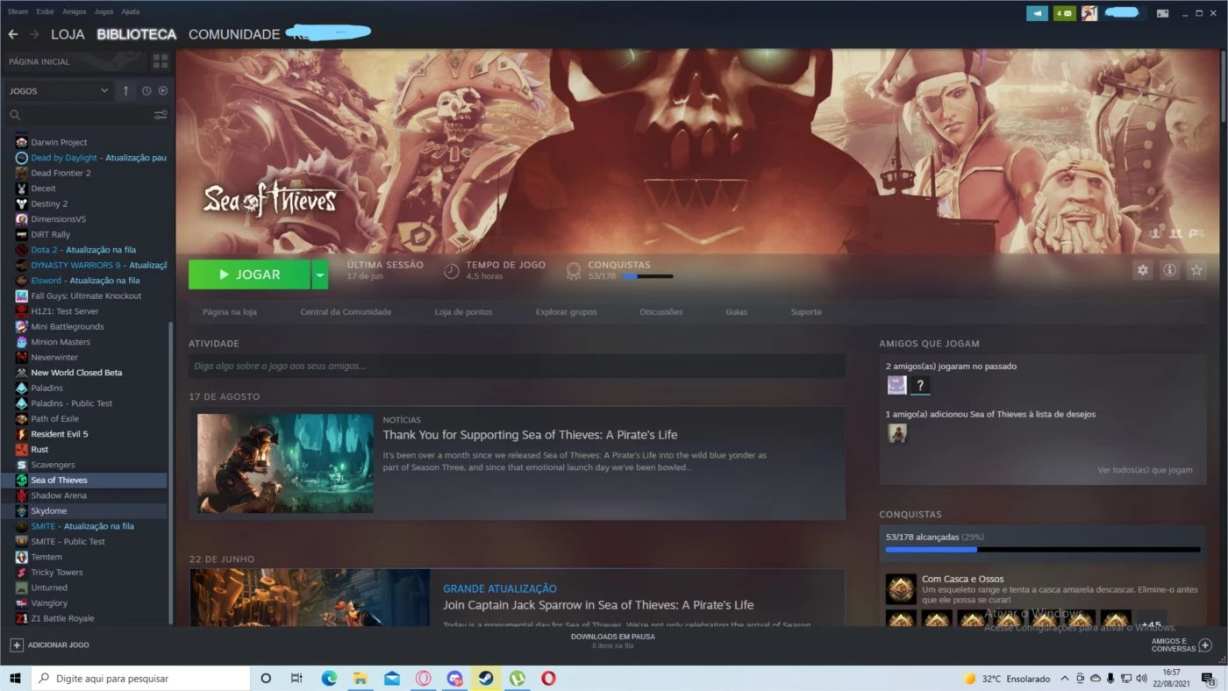Go back with the left arrow
Screen dimensions: 1228x691
pyautogui.click(x=12, y=34)
